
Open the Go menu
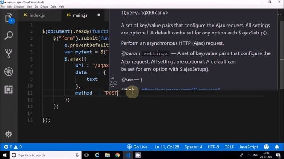[x=36, y=7]
